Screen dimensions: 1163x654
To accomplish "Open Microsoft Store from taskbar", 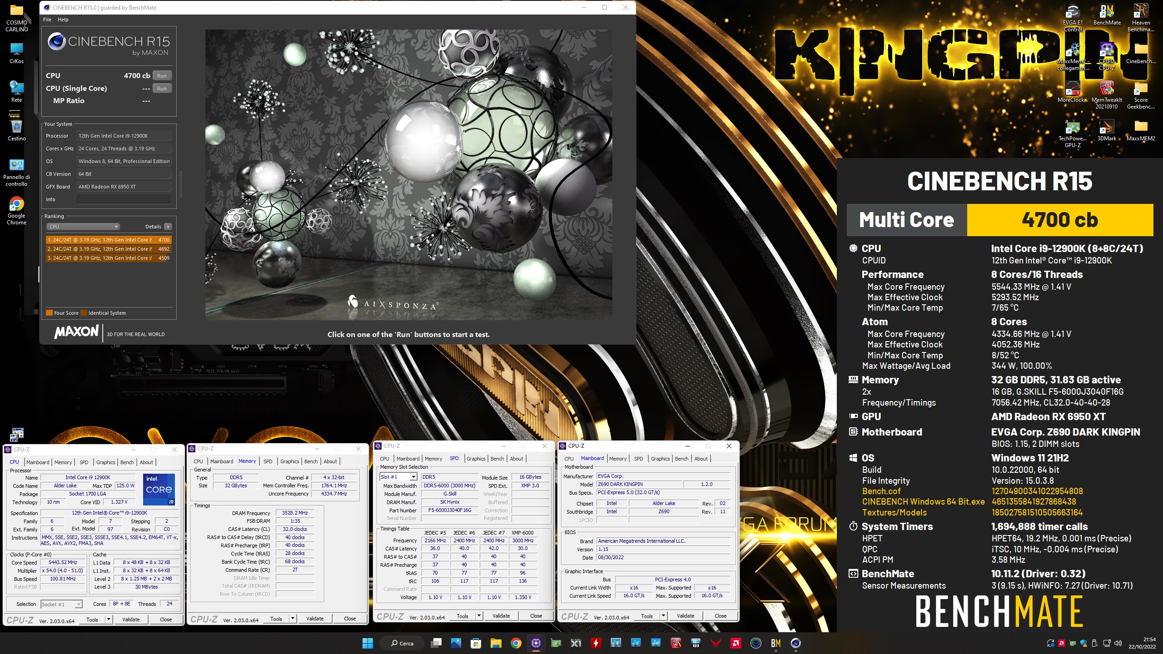I will click(x=476, y=643).
